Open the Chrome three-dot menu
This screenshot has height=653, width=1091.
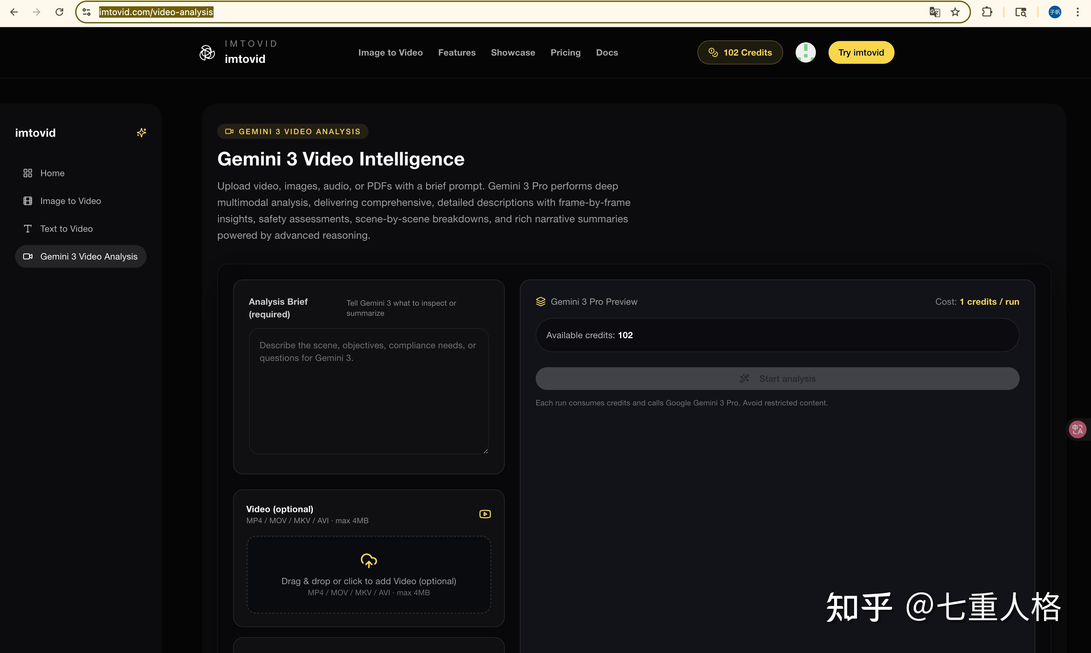pyautogui.click(x=1077, y=12)
